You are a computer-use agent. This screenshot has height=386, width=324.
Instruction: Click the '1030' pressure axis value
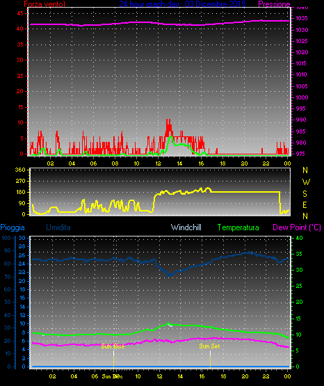[x=302, y=30]
